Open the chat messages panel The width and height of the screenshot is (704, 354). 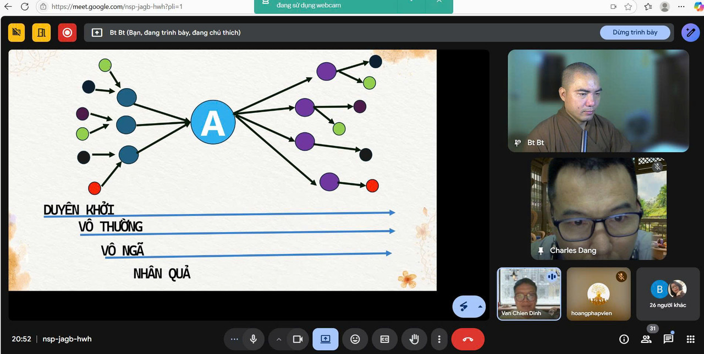(x=668, y=339)
